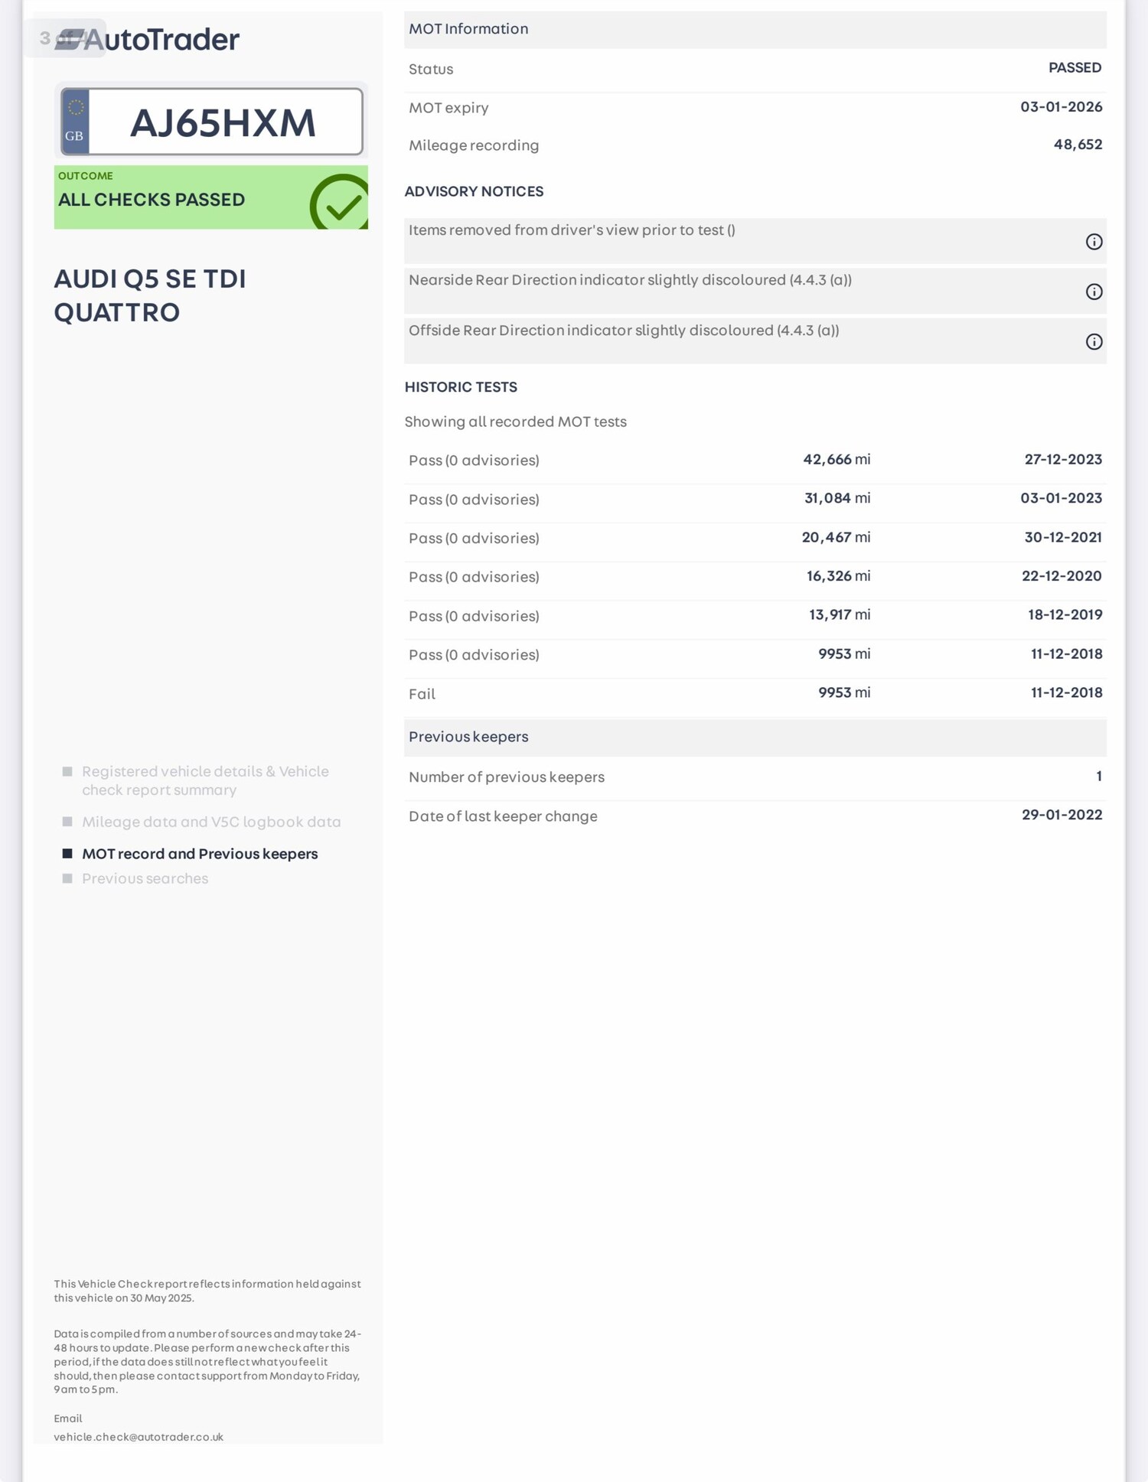1148x1482 pixels.
Task: Click the green checks passed tick icon
Action: 339,202
